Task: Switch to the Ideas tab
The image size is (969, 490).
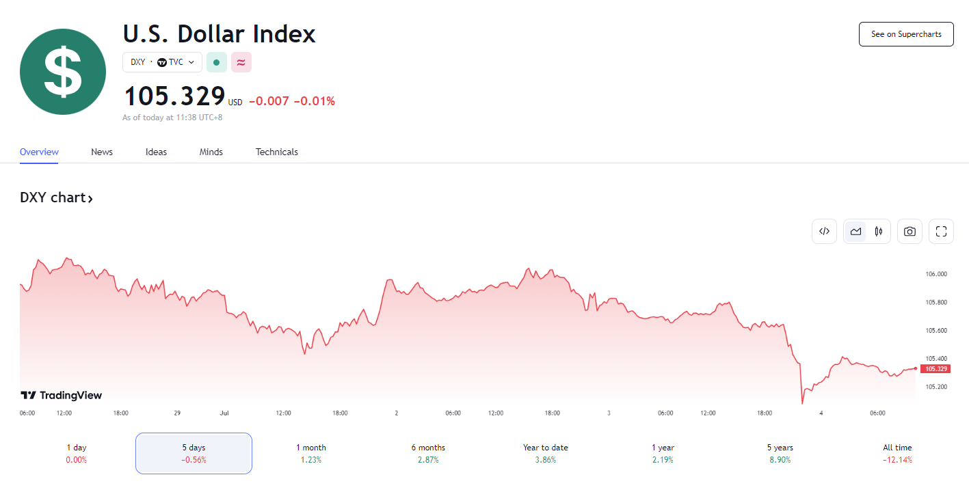Action: pyautogui.click(x=156, y=152)
